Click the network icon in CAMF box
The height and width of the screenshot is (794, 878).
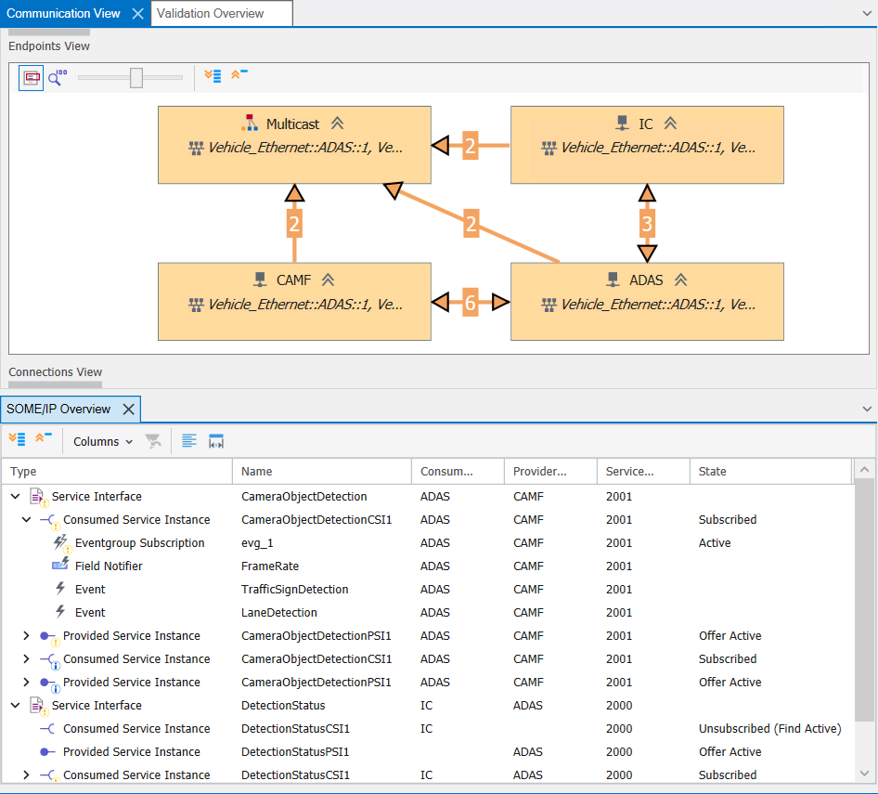196,305
